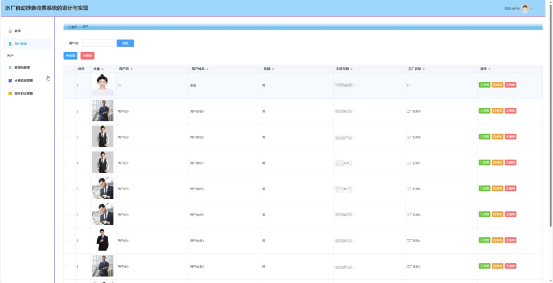Open the avatar thumbnail of 李玉
The width and height of the screenshot is (553, 283).
pyautogui.click(x=103, y=85)
